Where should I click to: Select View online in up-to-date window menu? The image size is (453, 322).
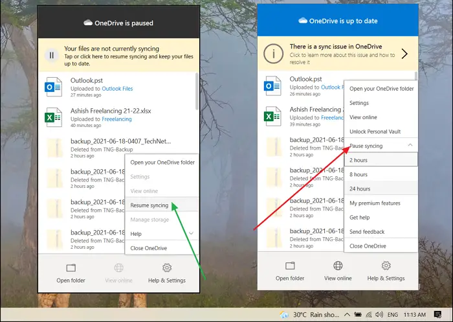(x=381, y=117)
